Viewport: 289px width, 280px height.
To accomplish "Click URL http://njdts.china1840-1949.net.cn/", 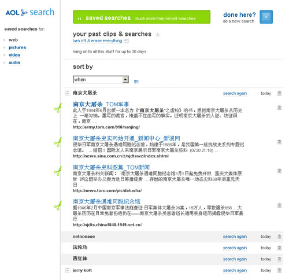I will pyautogui.click(x=107, y=224).
